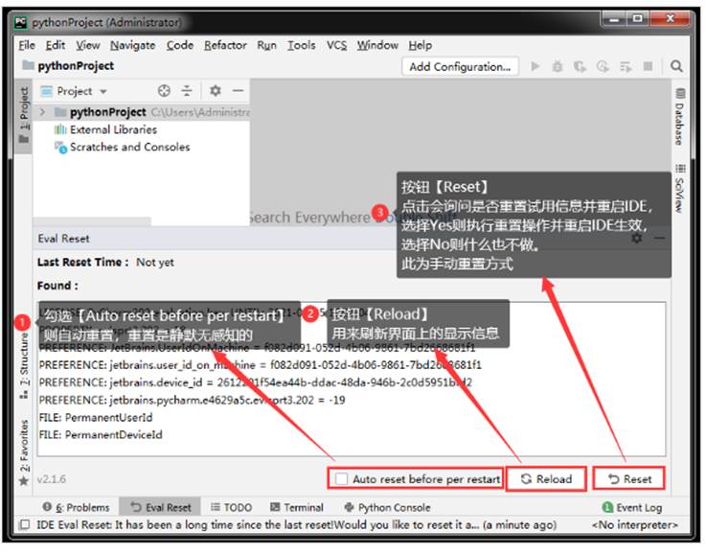This screenshot has height=555, width=706.
Task: Open the Terminal tool tab
Action: 297,507
